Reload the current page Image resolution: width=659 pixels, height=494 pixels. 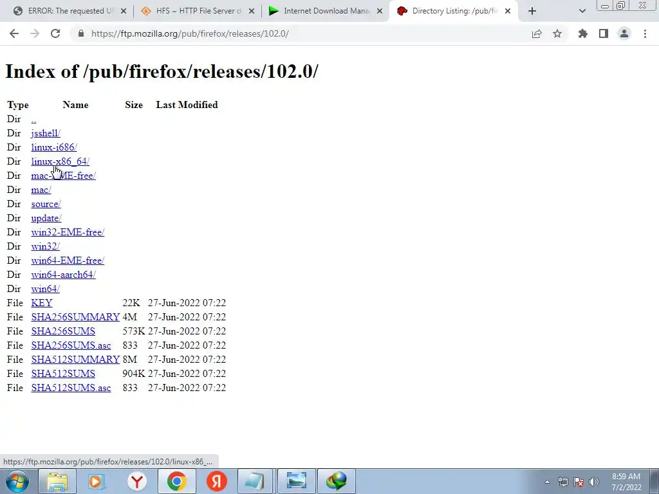[x=55, y=33]
